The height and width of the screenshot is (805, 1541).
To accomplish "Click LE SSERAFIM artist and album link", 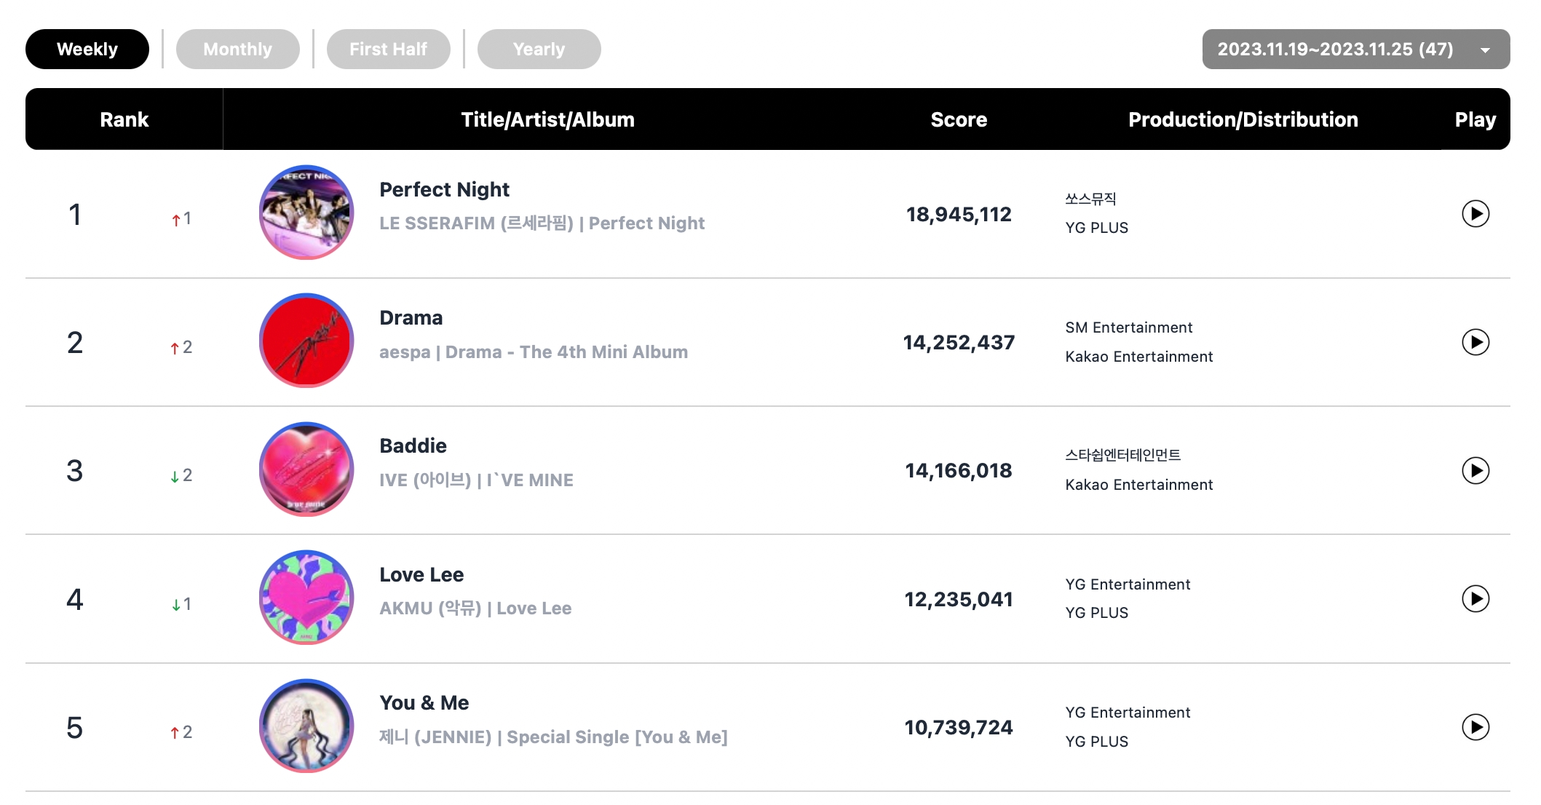I will (542, 223).
